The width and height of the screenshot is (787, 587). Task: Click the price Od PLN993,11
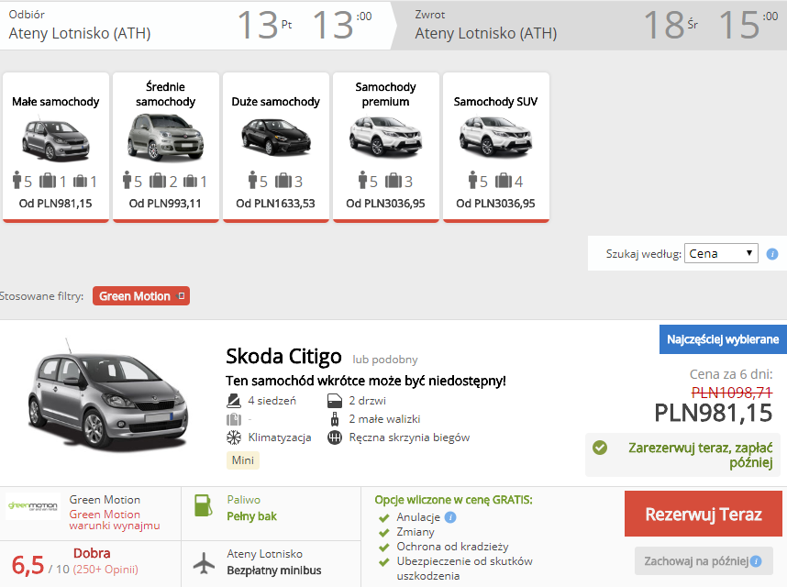coord(165,204)
